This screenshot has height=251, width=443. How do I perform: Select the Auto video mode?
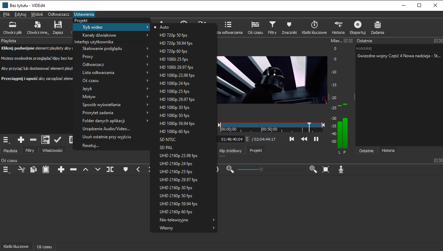(183, 27)
